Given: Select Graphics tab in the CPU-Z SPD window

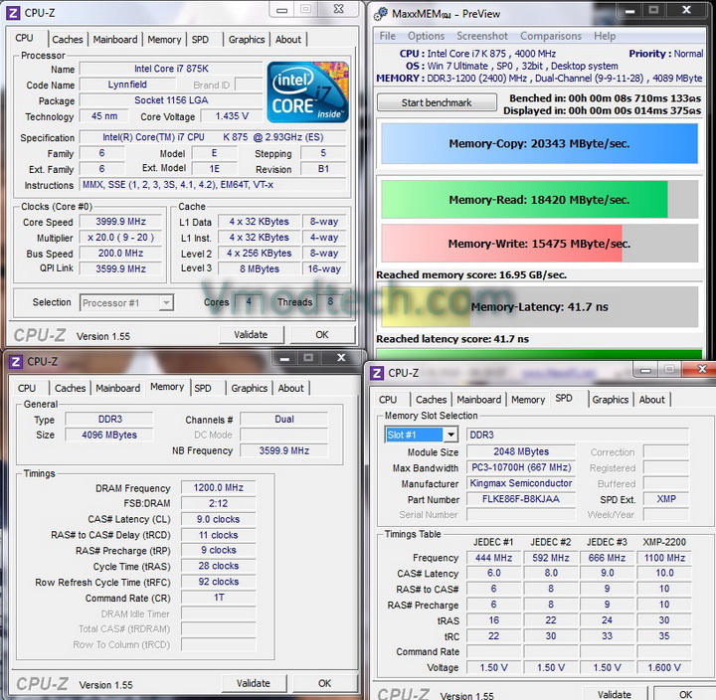Looking at the screenshot, I should [611, 400].
